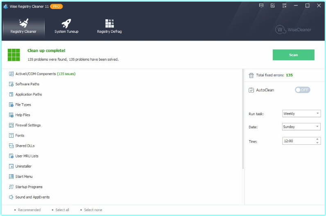This screenshot has width=326, height=216.
Task: Open the Date Sunday dropdown
Action: (x=301, y=127)
